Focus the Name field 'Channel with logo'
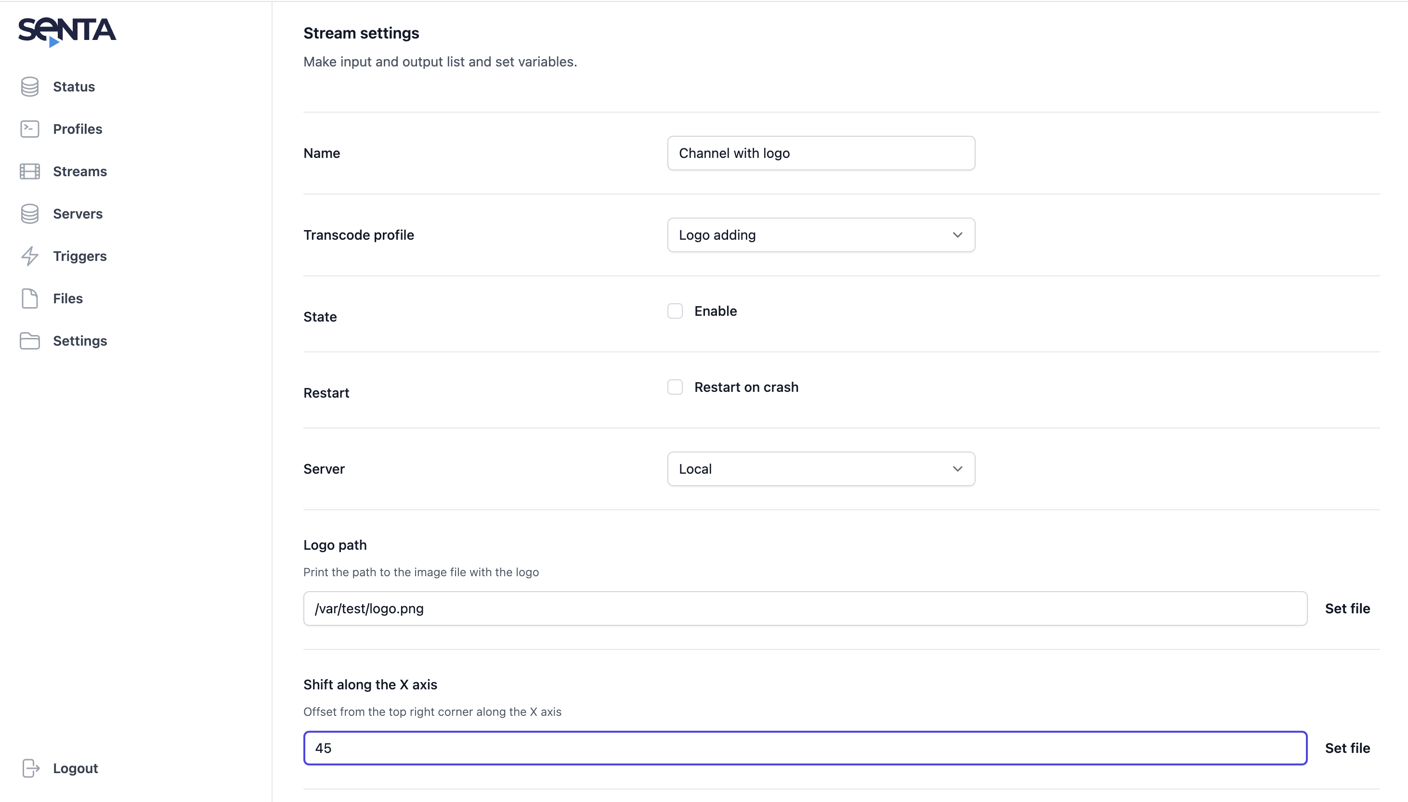 pyautogui.click(x=821, y=153)
